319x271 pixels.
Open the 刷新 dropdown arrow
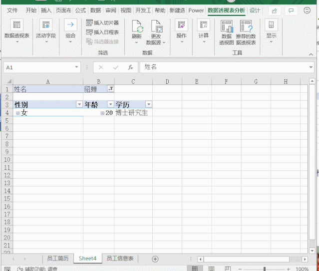pos(136,42)
